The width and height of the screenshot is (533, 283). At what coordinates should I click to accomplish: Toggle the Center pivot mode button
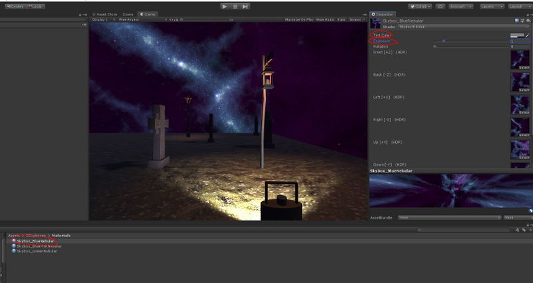[x=14, y=7]
